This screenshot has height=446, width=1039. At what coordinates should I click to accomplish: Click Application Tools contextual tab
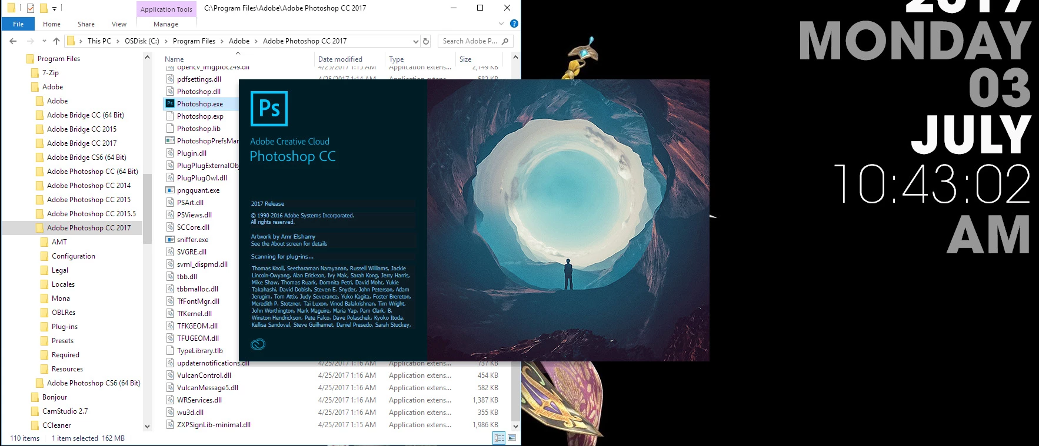(166, 9)
